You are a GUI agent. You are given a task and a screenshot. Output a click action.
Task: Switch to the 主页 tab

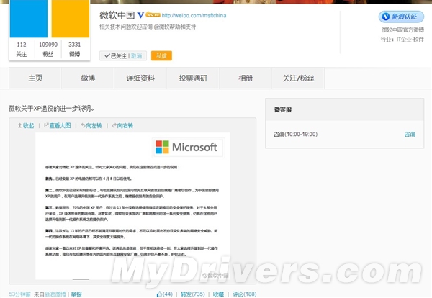pyautogui.click(x=35, y=78)
